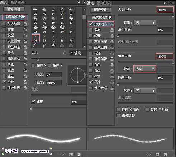Image resolution: width=176 pixels, height=157 pixels.
Task: Toggle lock icon for 保护纹理 in right panel
Action: click(112, 88)
